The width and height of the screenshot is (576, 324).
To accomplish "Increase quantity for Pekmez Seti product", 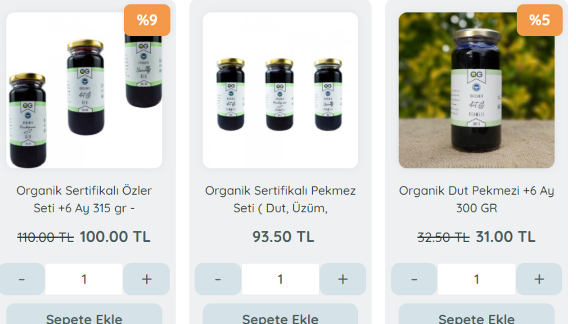I will (x=343, y=279).
